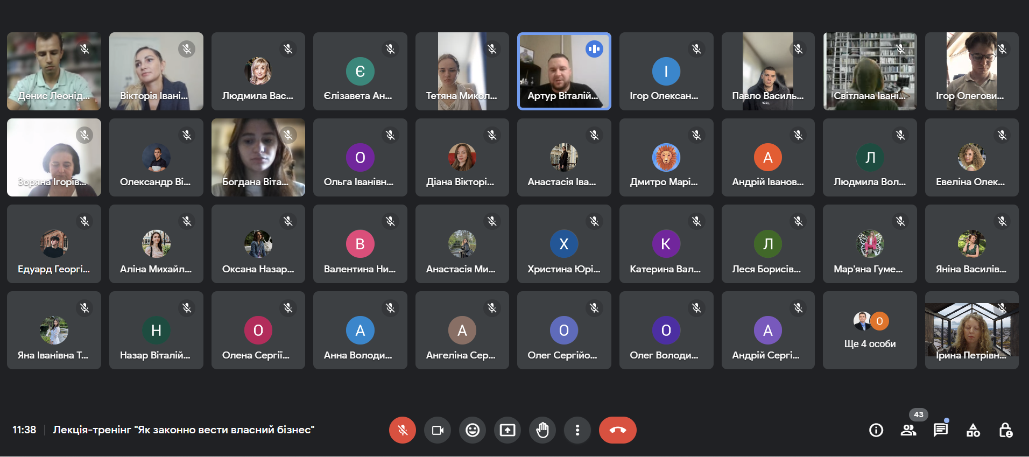
Task: Open the activities shapes icon
Action: point(973,430)
